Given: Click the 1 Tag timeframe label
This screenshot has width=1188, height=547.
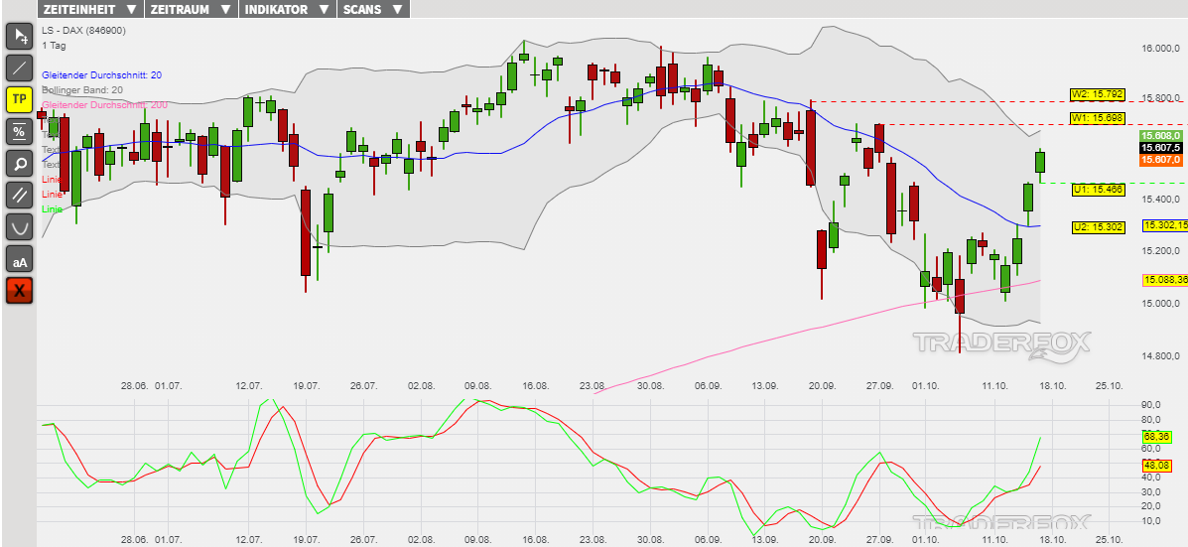Looking at the screenshot, I should point(55,46).
